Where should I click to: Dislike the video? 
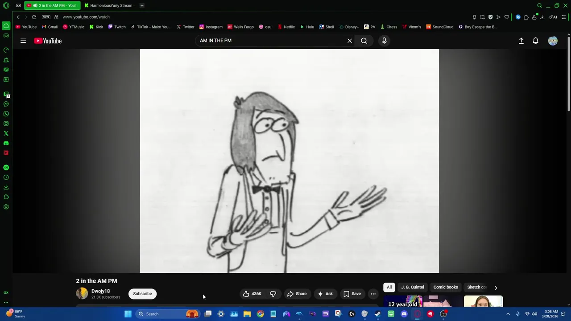click(273, 294)
